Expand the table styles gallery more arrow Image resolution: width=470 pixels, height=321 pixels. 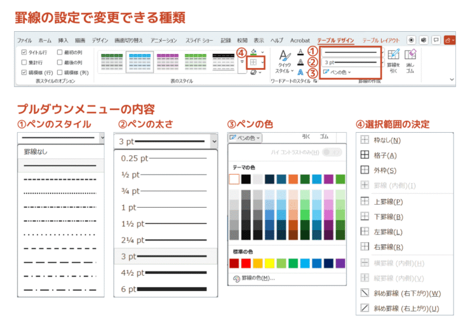tap(242, 62)
